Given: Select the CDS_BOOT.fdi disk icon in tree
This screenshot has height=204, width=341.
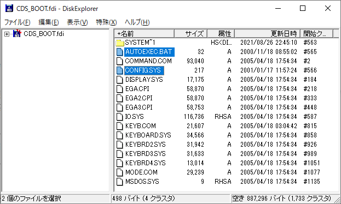Looking at the screenshot, I should pyautogui.click(x=17, y=34).
